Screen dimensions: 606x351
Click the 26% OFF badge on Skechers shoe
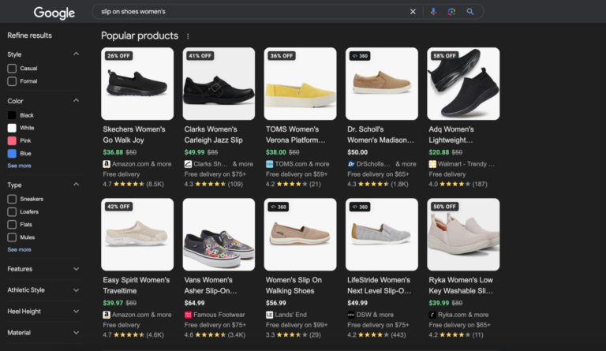coord(118,56)
